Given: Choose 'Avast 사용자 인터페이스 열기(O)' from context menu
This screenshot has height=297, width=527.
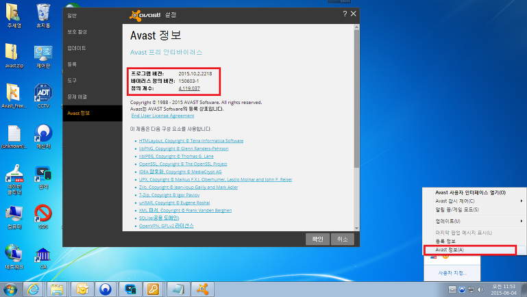Looking at the screenshot, I should 474,192.
